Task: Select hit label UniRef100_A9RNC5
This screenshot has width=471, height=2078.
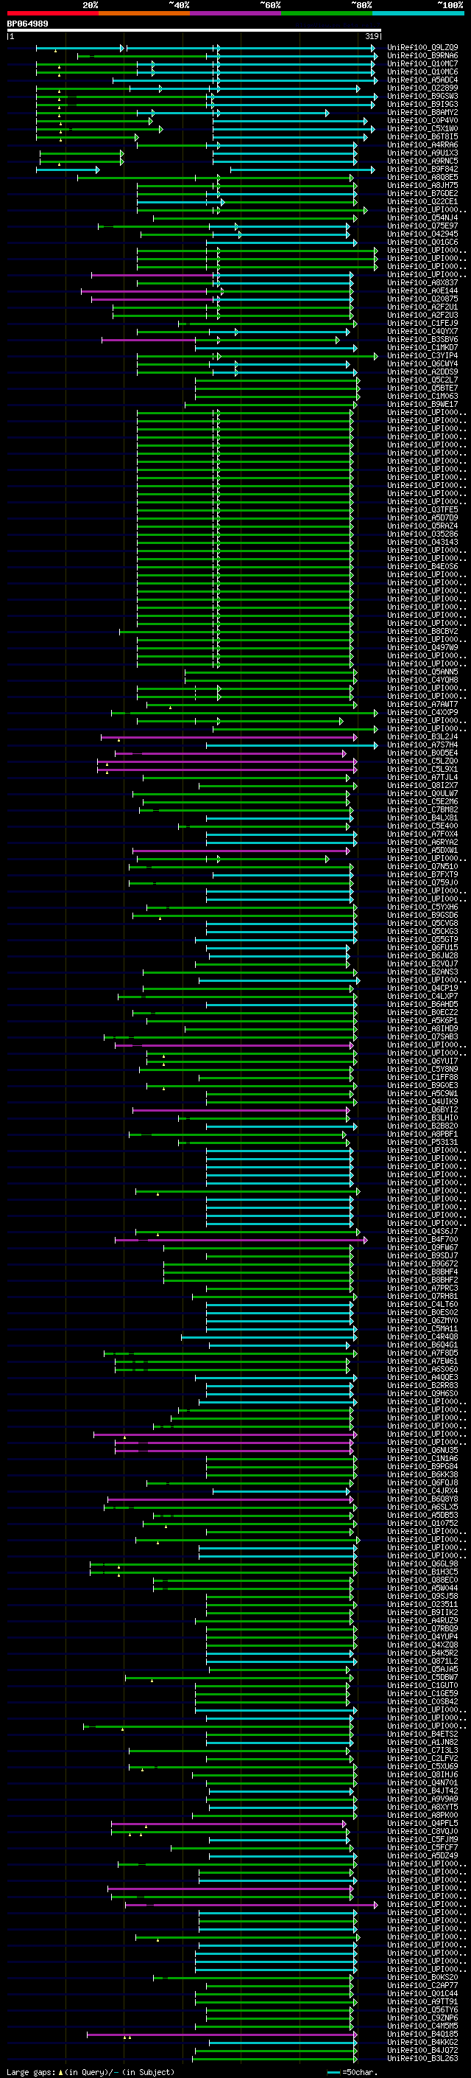Action: coord(422,161)
